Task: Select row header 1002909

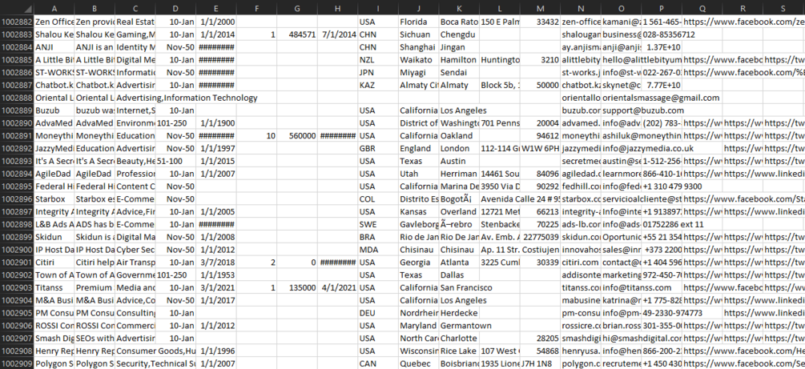Action: (17, 364)
